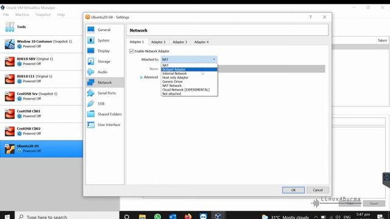The height and width of the screenshot is (219, 390).
Task: Toggle the Enable Network Adapter checkbox
Action: click(x=132, y=51)
